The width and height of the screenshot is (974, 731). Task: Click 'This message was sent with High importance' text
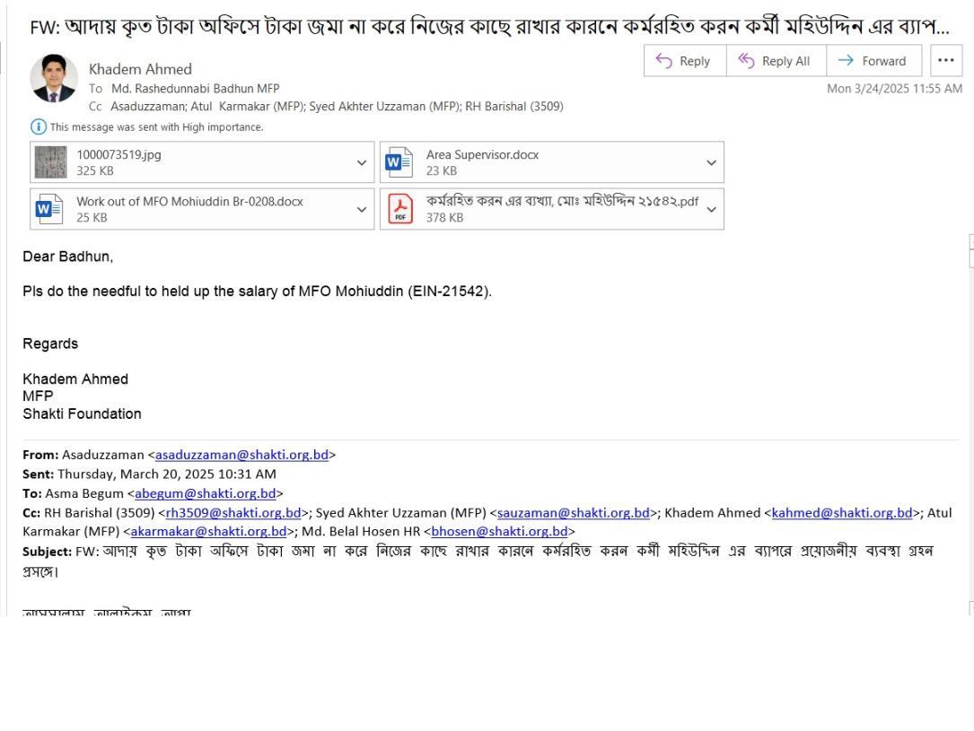[x=156, y=126]
